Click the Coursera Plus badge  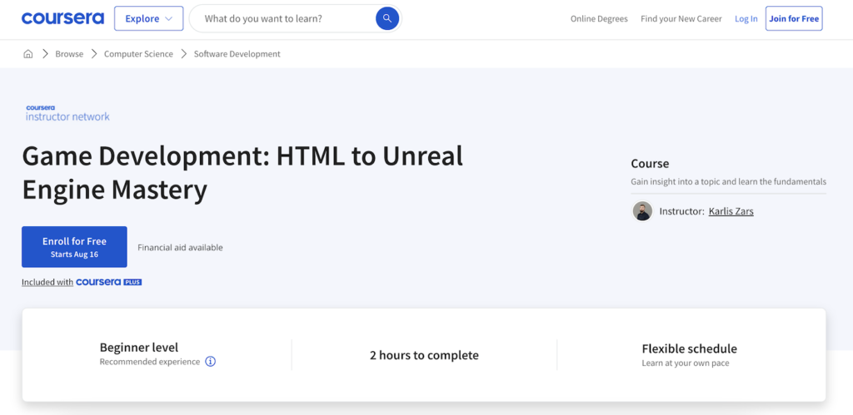109,282
